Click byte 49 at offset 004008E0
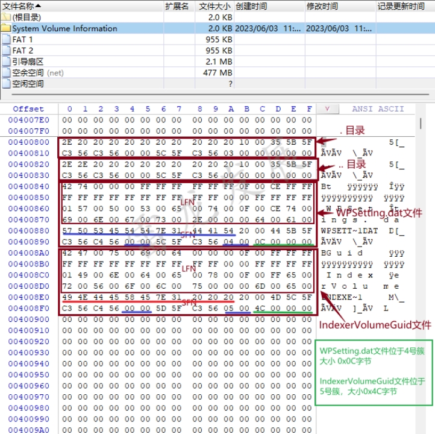This screenshot has height=434, width=435. [x=67, y=298]
